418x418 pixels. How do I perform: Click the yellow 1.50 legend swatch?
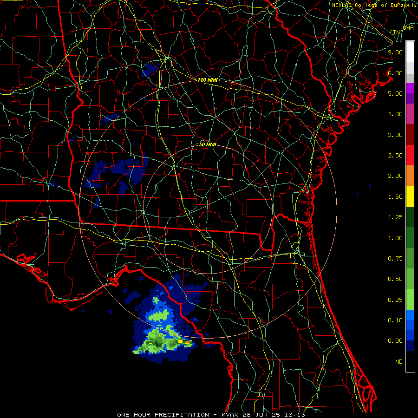410,196
